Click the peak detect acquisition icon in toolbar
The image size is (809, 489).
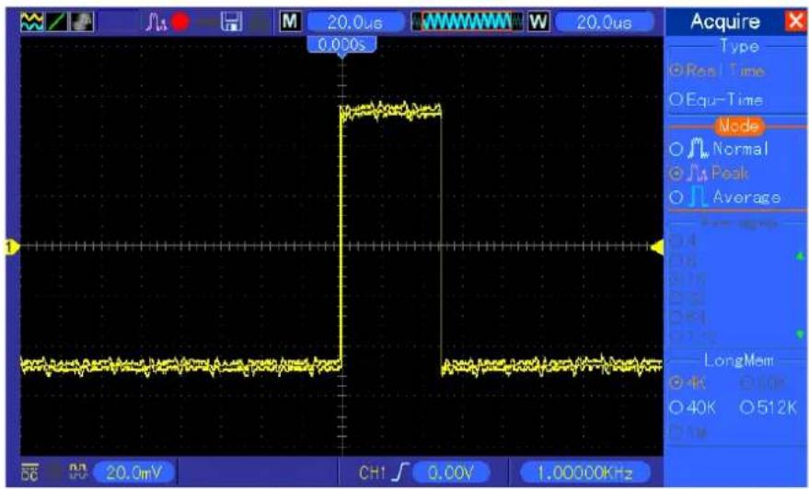pos(156,22)
